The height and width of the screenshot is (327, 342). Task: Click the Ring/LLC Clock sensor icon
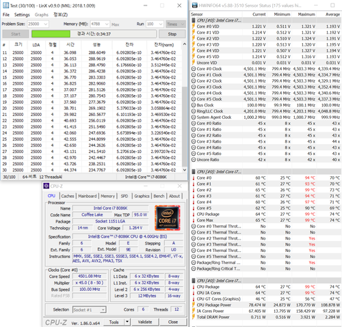(194, 111)
